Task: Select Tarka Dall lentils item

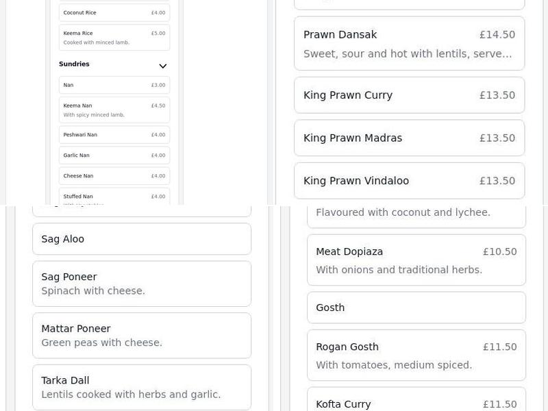Action: click(142, 387)
